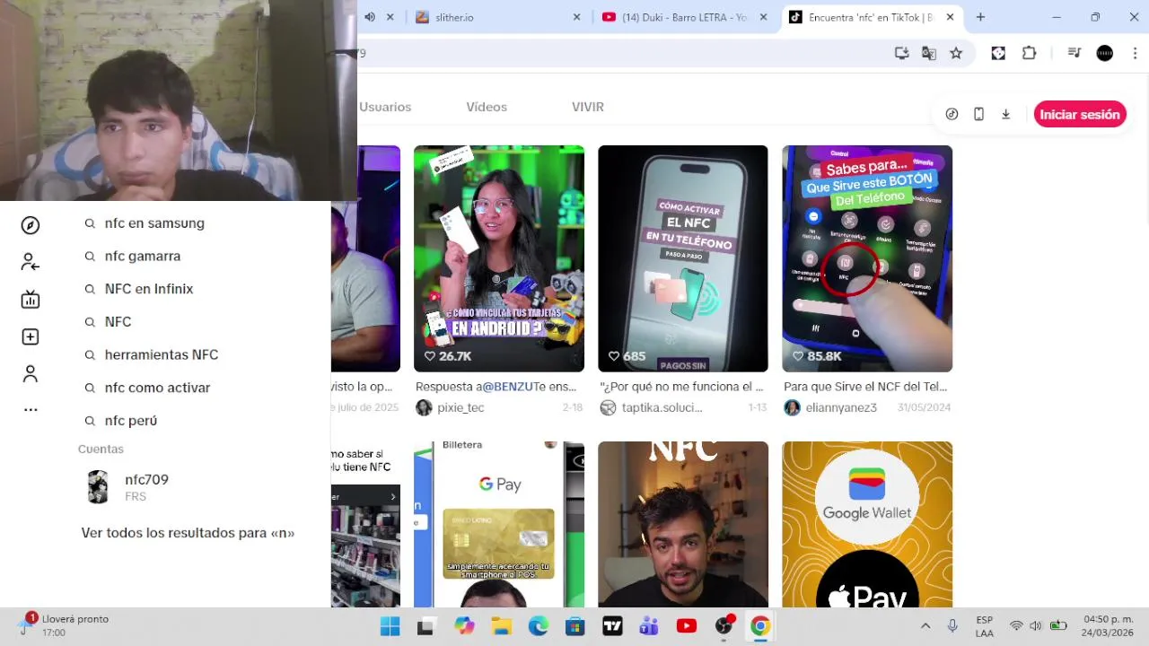
Task: Open the 'Sabes para...' NFC button video
Action: pos(867,258)
